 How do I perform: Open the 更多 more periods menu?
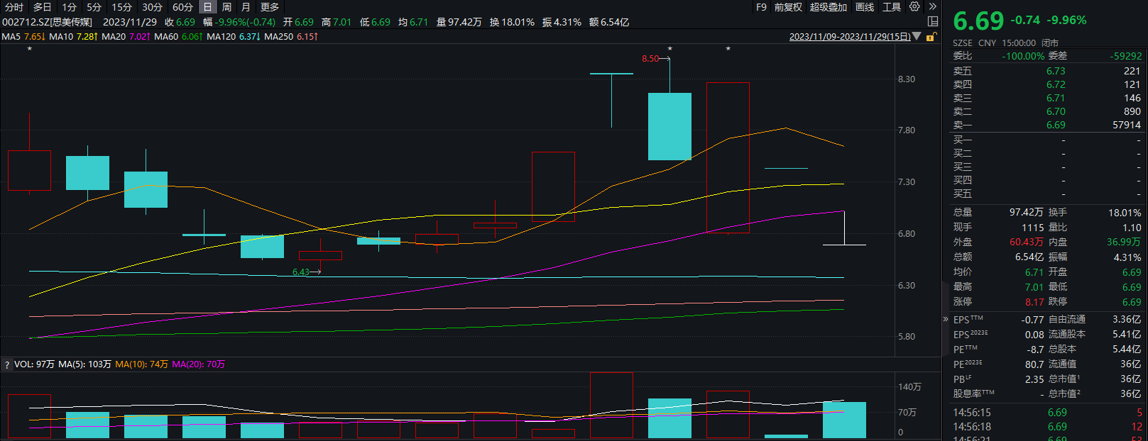click(270, 7)
